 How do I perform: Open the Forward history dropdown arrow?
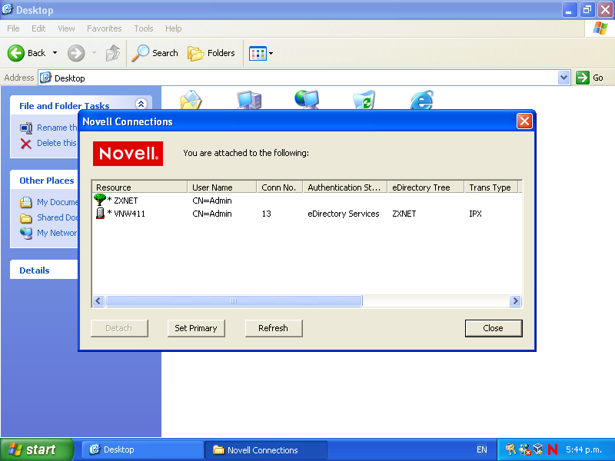[x=94, y=53]
